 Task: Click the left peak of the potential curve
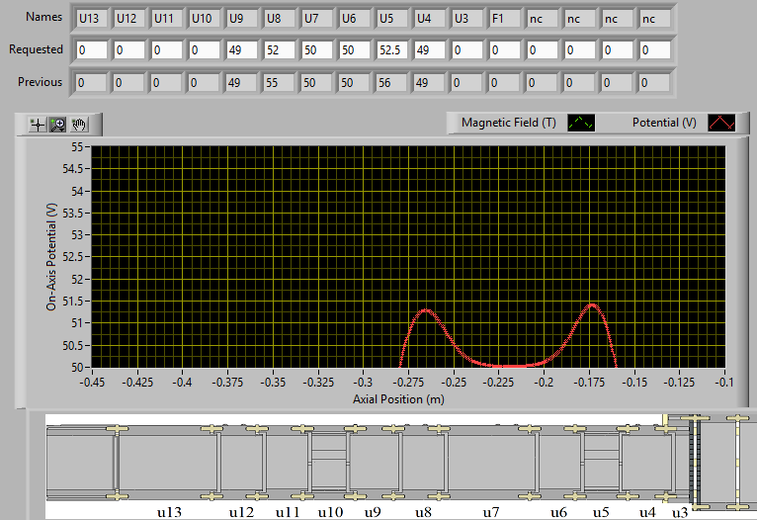pyautogui.click(x=425, y=310)
